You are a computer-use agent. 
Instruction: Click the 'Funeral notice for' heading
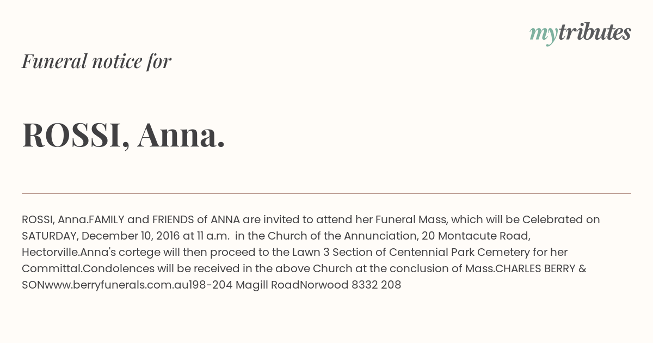coord(96,61)
